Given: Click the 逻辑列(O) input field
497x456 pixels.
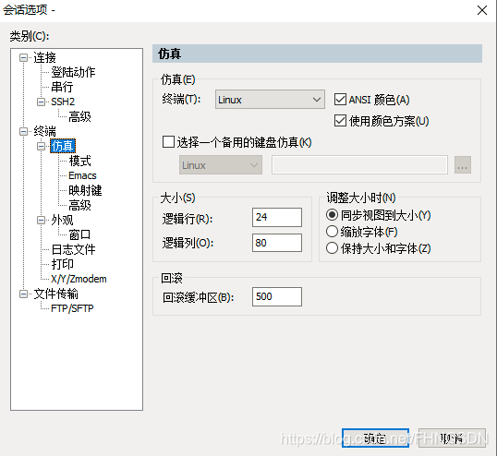Looking at the screenshot, I should 277,243.
